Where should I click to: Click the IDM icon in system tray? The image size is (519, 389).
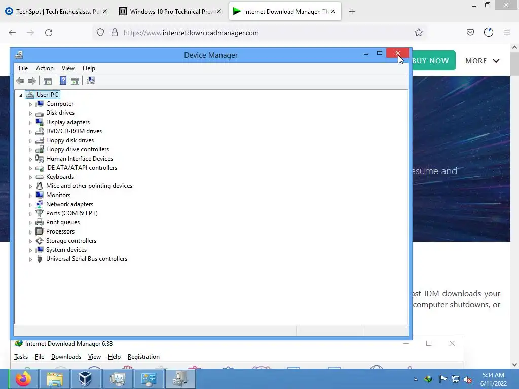click(x=428, y=379)
